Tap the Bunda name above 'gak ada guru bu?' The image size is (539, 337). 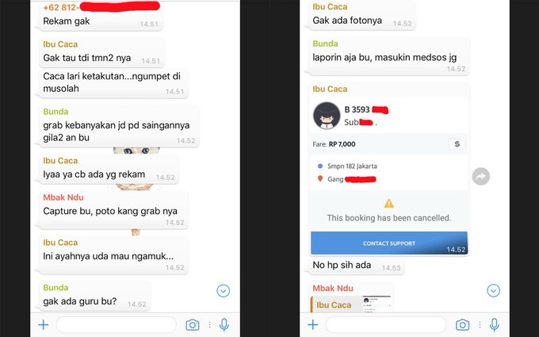(x=55, y=288)
